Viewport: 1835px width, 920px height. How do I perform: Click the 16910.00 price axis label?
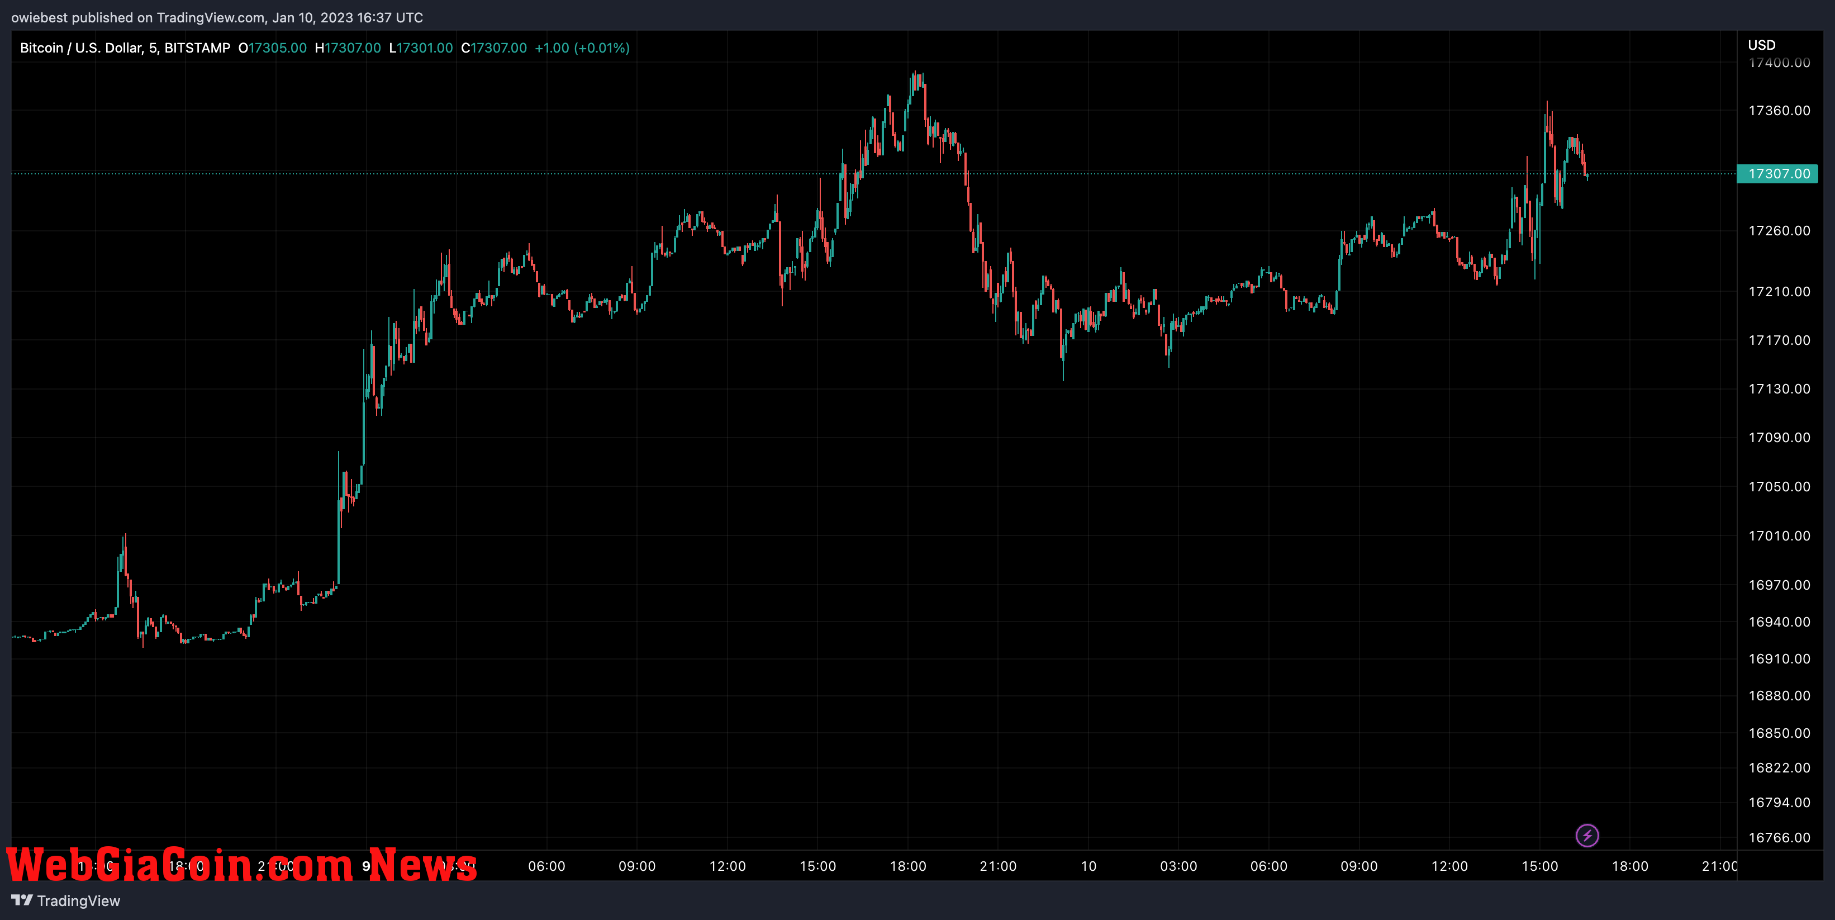[x=1779, y=659]
